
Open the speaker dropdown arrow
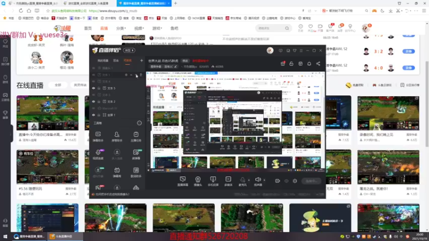264,180
